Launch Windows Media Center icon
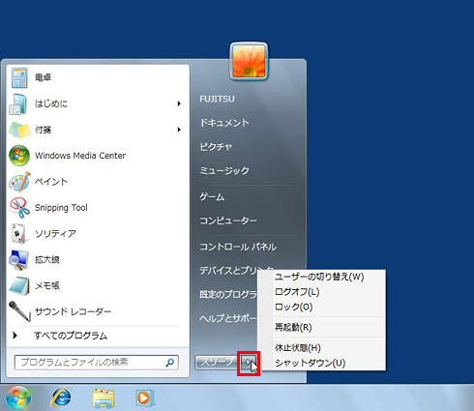 click(x=19, y=156)
